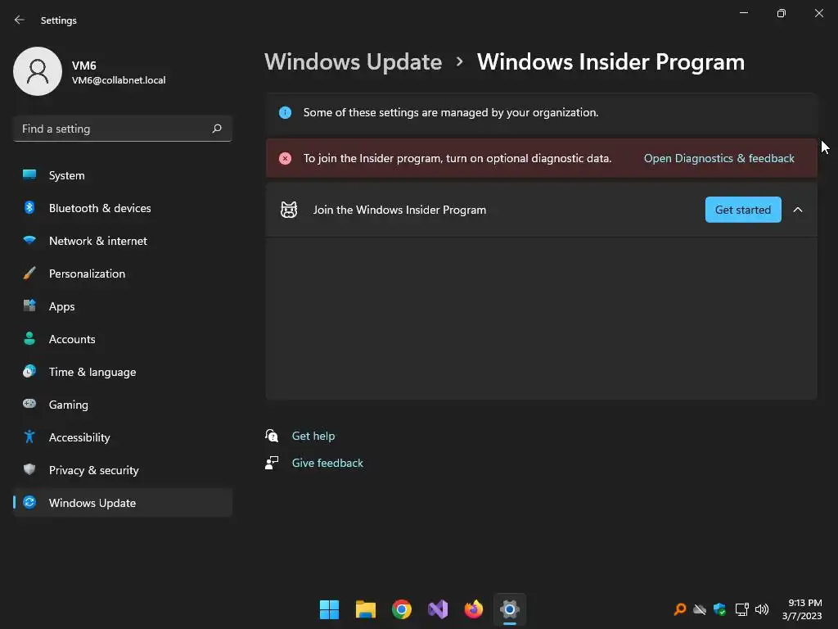The width and height of the screenshot is (838, 629).
Task: Open Network & internet settings
Action: pyautogui.click(x=123, y=241)
